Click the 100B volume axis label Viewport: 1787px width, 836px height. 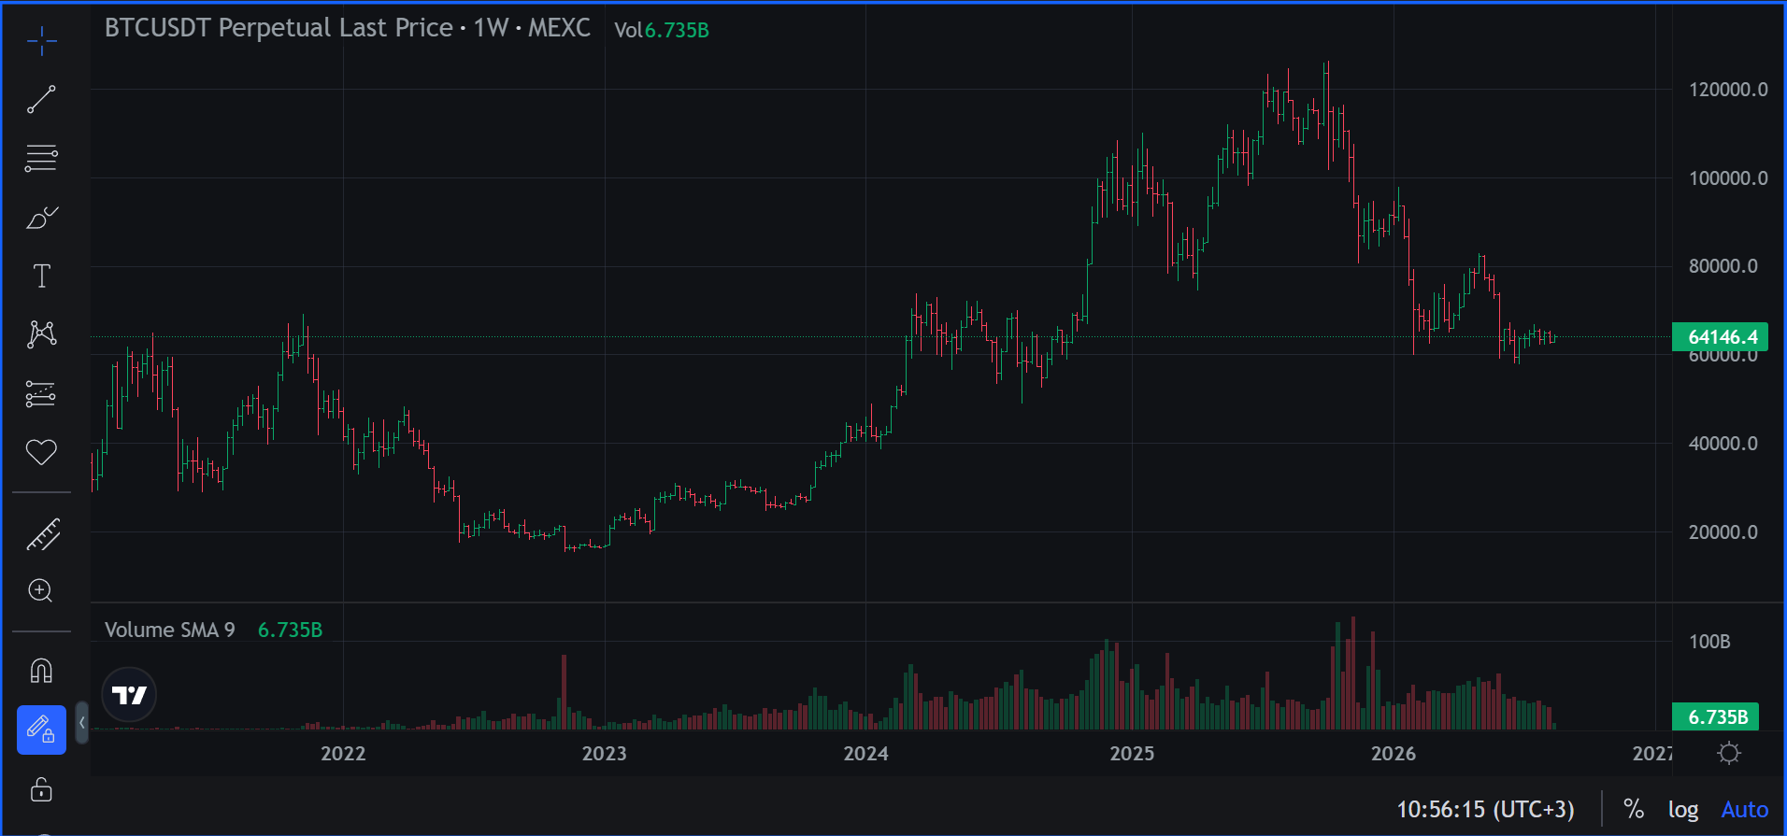point(1709,642)
